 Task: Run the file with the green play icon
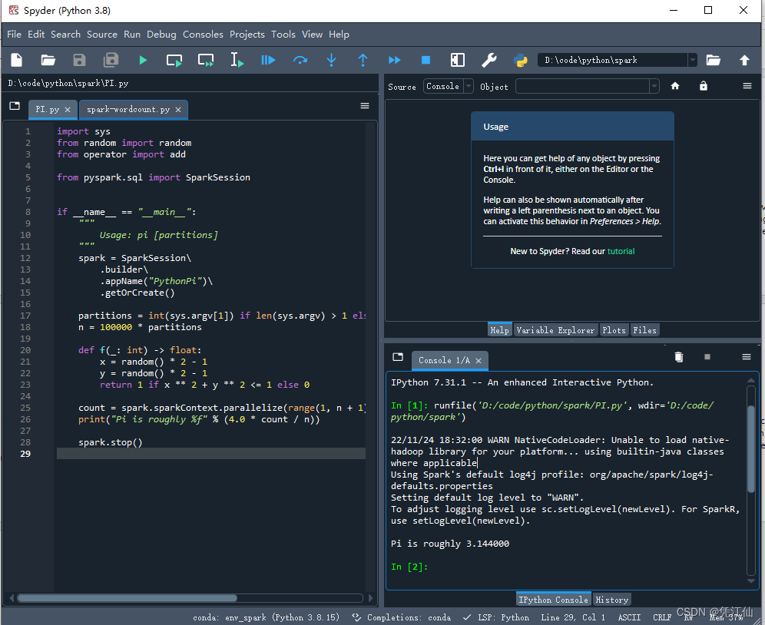tap(142, 60)
